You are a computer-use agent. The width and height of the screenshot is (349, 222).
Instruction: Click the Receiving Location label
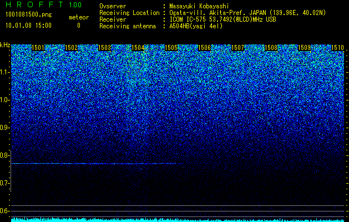[x=129, y=13]
